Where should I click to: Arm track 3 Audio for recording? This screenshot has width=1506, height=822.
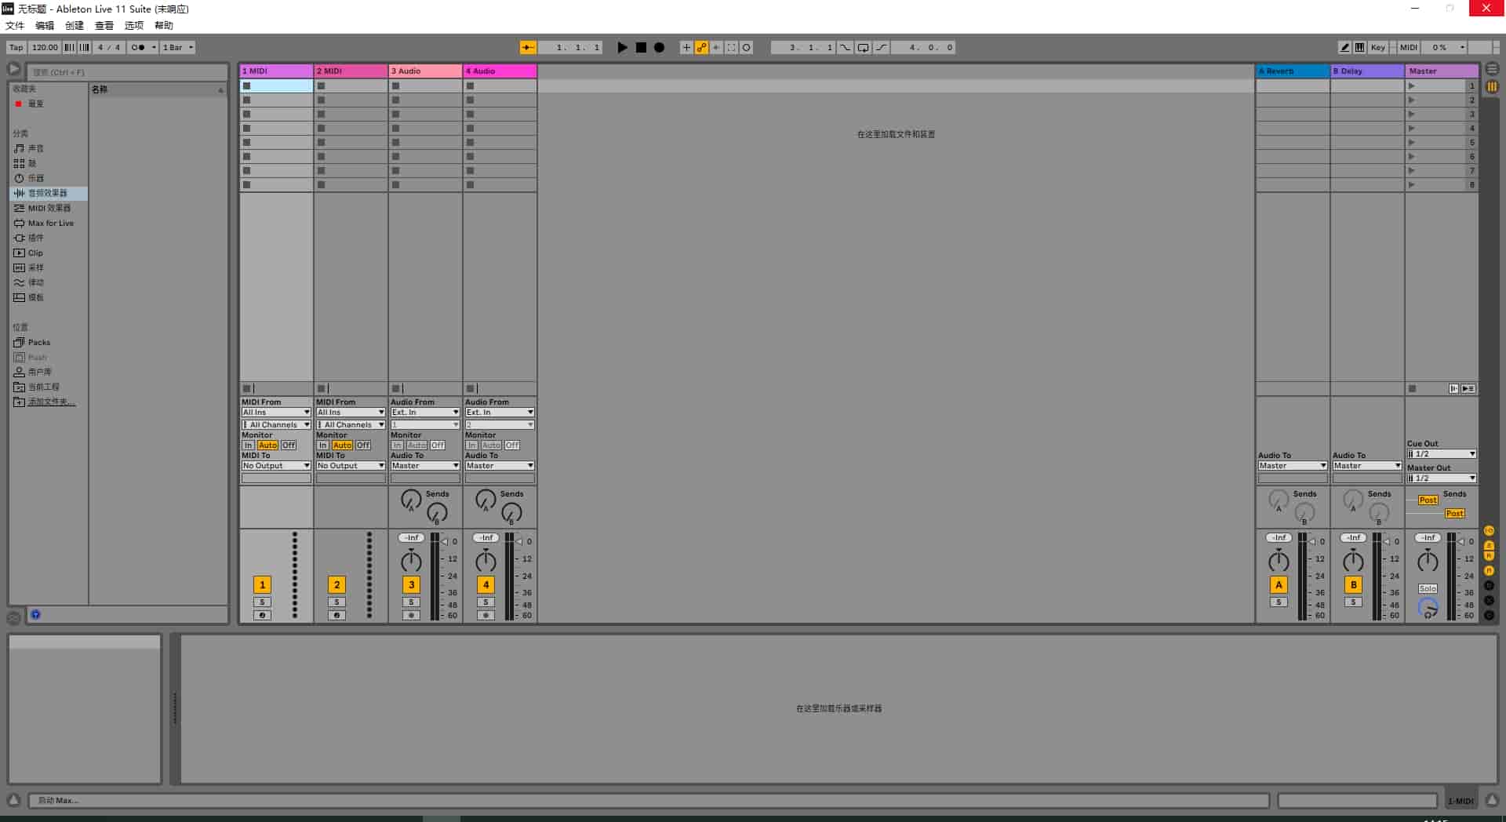point(411,616)
